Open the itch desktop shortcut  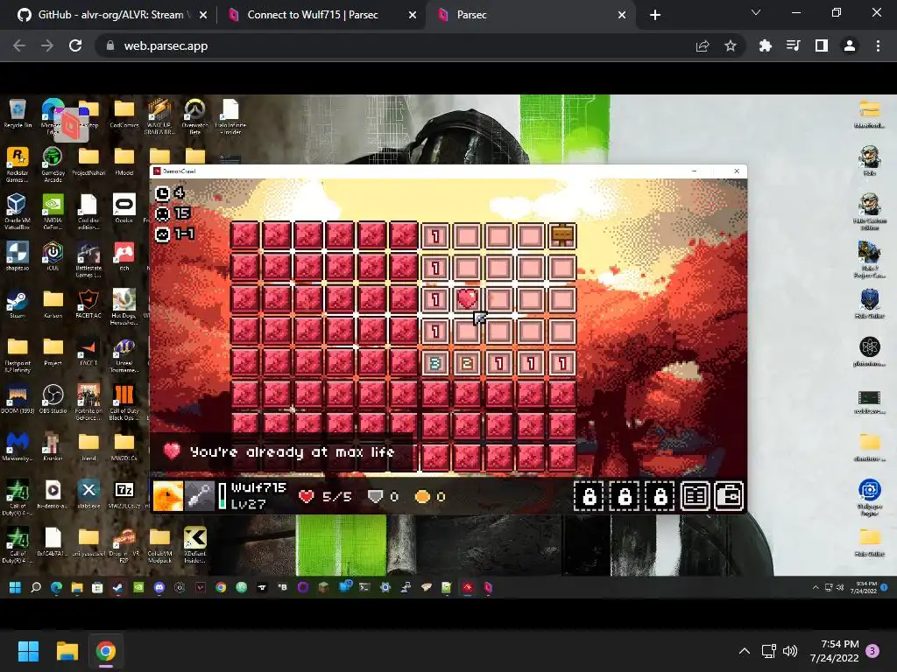point(124,256)
